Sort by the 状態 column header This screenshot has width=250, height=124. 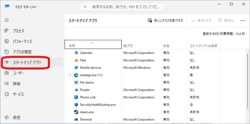175,44
